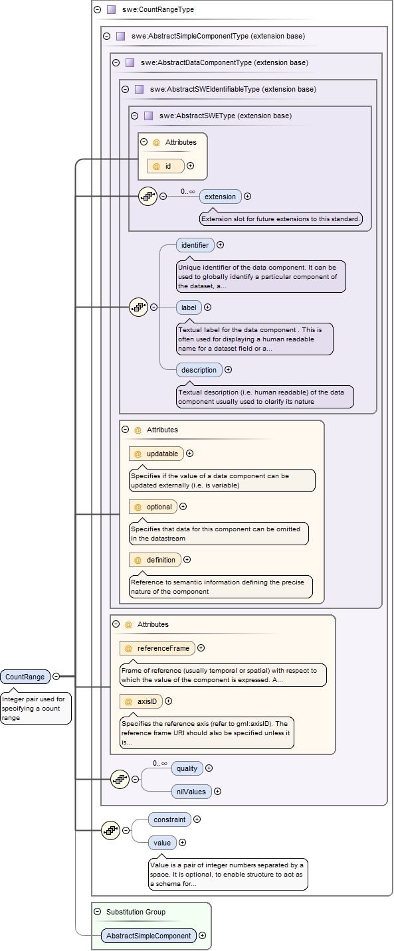Collapse the swe:CountRangeType box
Viewport: 394px width, 951px height.
point(98,10)
